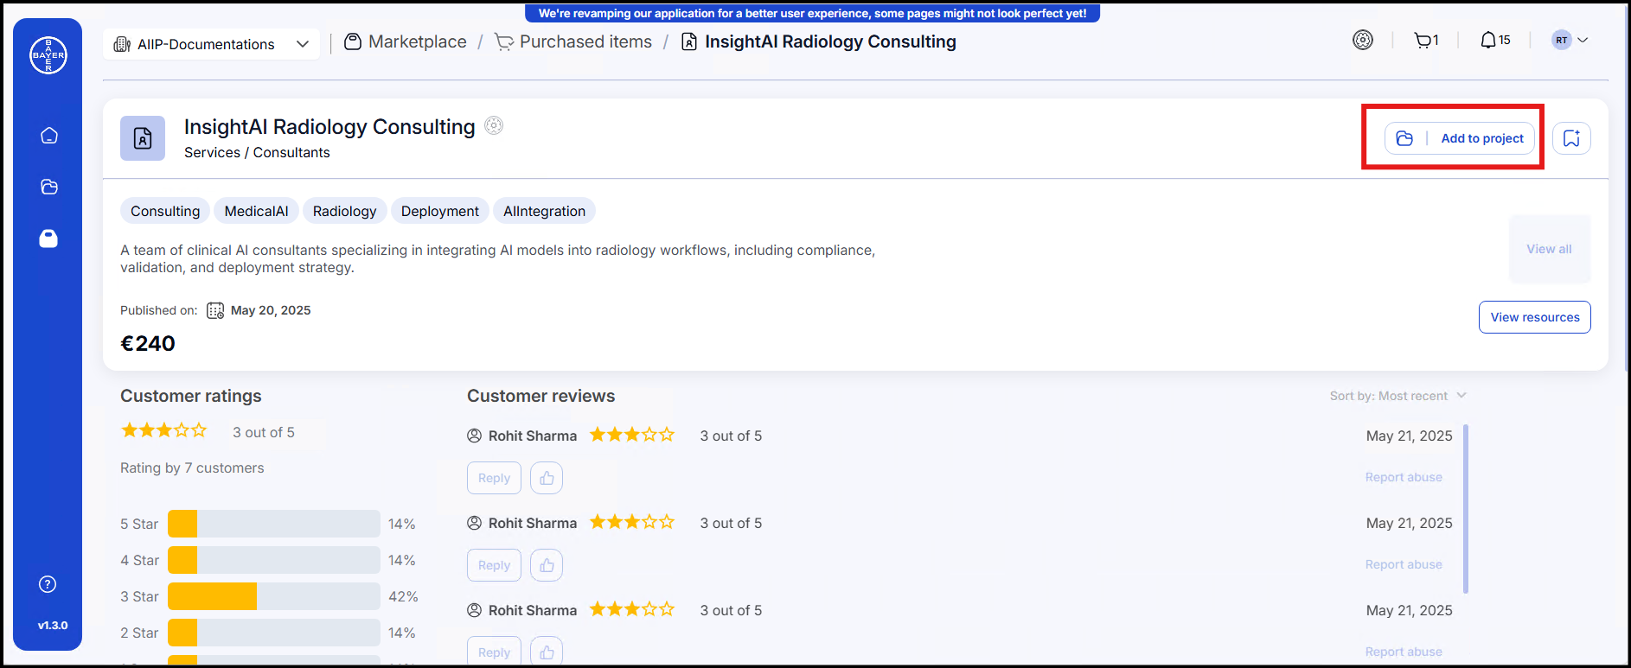The height and width of the screenshot is (668, 1631).
Task: Open the Projects folder icon in the sidebar
Action: tap(49, 187)
